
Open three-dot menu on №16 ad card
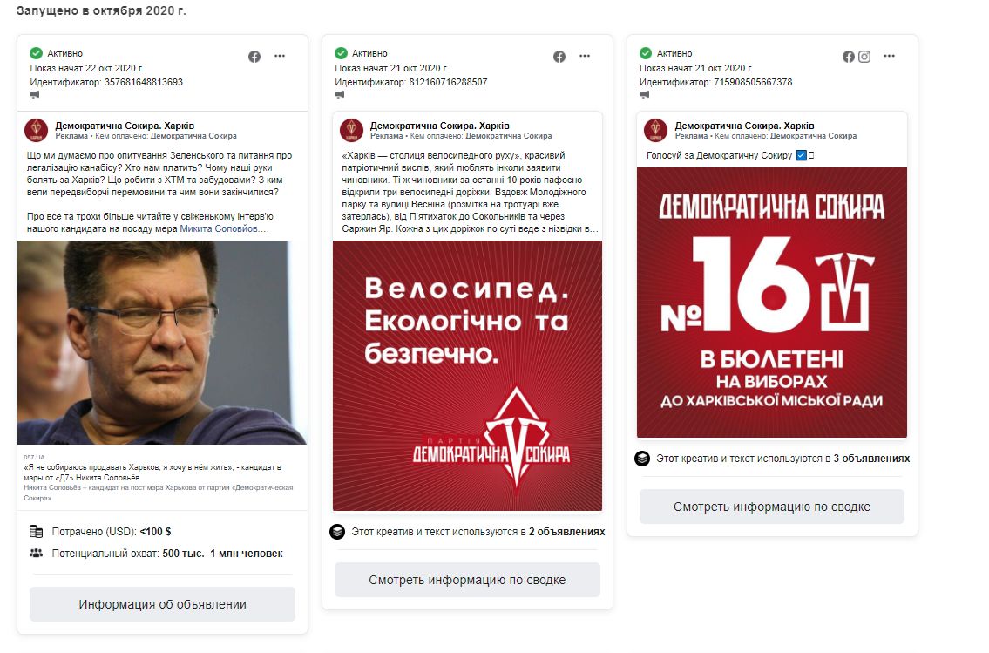click(890, 56)
